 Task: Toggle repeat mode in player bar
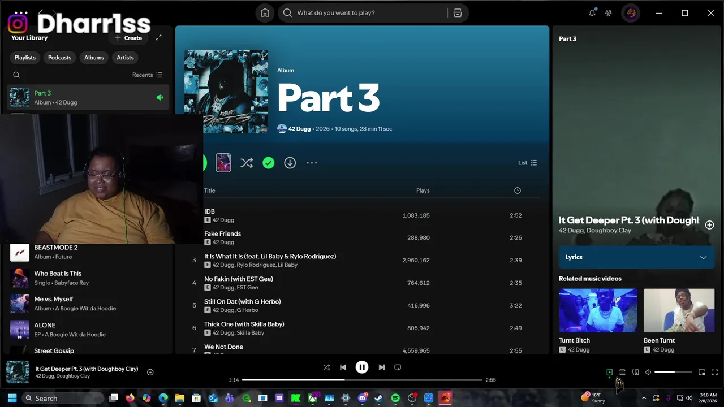pos(398,367)
